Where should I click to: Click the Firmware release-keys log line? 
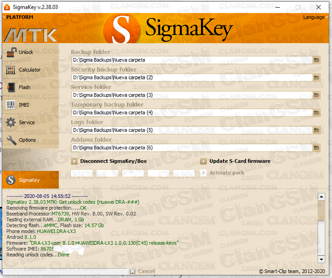tap(92, 243)
